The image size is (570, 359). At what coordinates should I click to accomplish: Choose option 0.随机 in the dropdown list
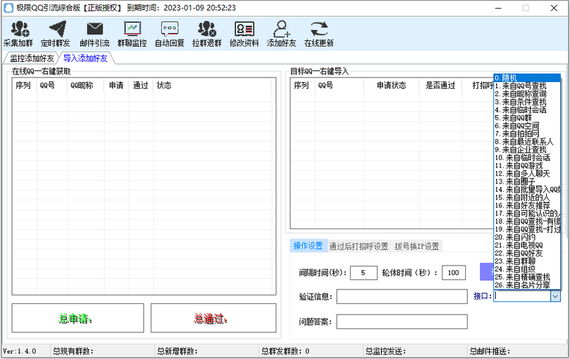(527, 77)
